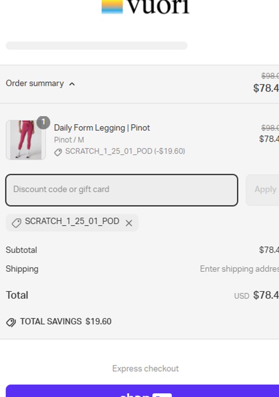The image size is (279, 397).
Task: Click the Daily Form Legging | Pinot title
Action: click(x=102, y=128)
